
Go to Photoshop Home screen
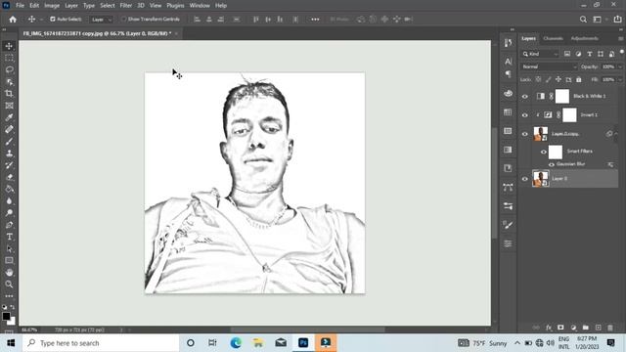point(13,20)
